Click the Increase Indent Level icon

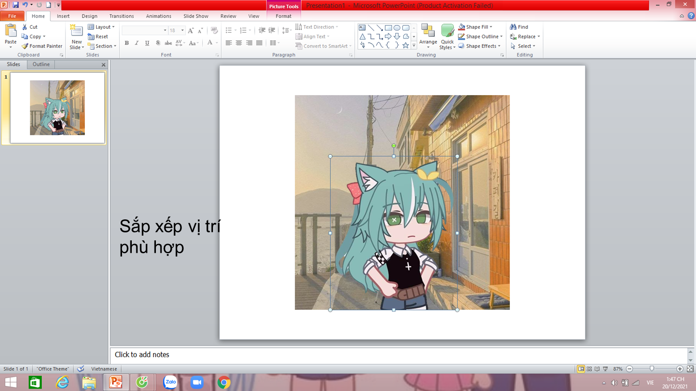click(x=272, y=31)
